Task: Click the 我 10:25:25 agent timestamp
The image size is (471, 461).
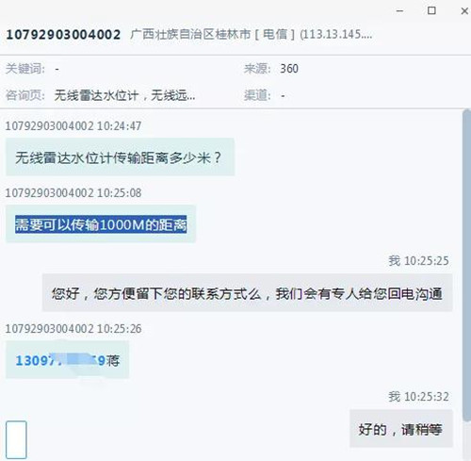Action: click(x=418, y=261)
